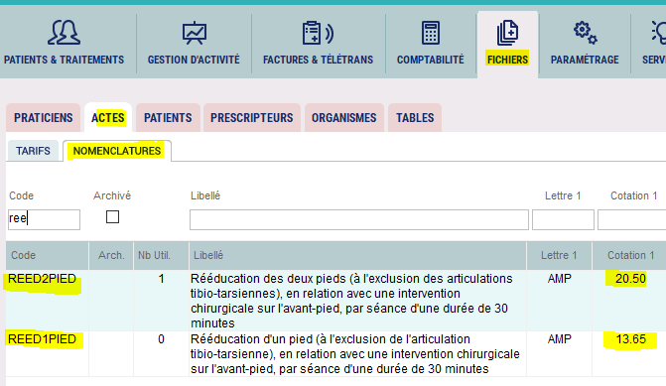Open Patients & Traitements people icon
666x386 pixels.
[64, 33]
